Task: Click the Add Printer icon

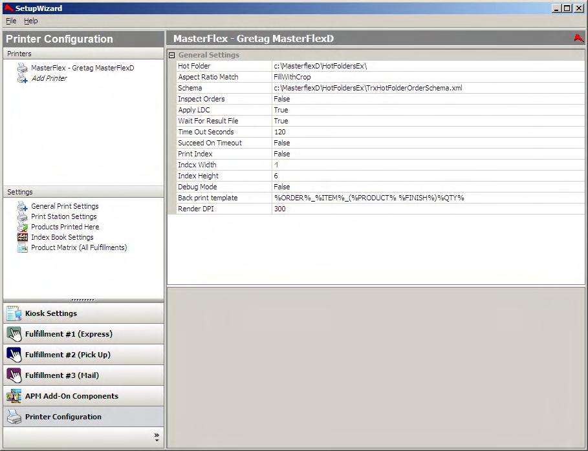Action: click(23, 78)
